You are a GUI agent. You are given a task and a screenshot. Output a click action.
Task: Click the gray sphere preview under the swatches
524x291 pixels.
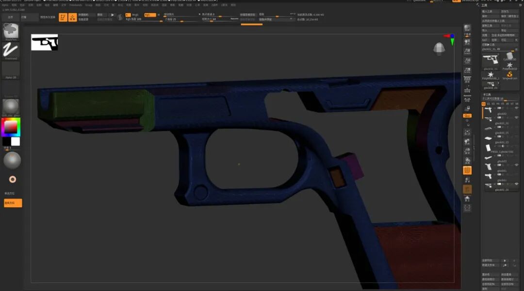pyautogui.click(x=12, y=160)
